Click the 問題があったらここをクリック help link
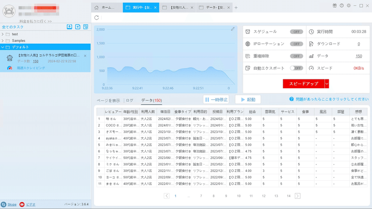This screenshot has height=209, width=372. (x=332, y=99)
